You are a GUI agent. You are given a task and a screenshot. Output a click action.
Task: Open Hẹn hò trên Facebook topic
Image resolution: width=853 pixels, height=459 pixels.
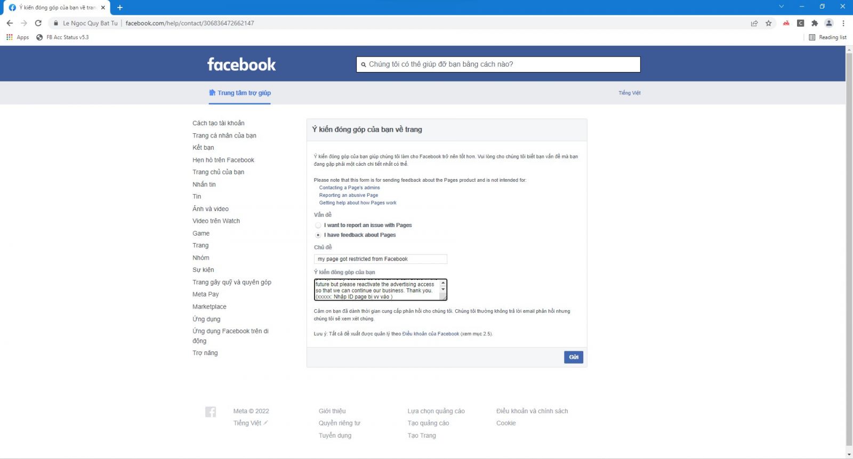tap(223, 160)
